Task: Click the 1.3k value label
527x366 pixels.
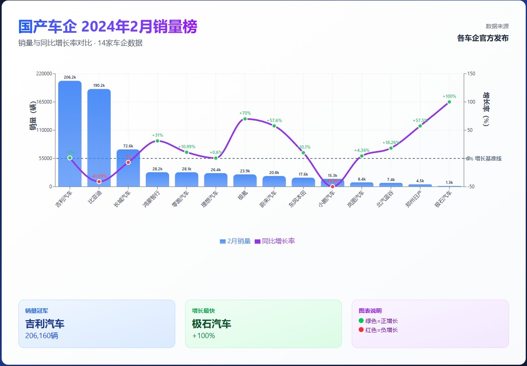Action: tap(449, 182)
